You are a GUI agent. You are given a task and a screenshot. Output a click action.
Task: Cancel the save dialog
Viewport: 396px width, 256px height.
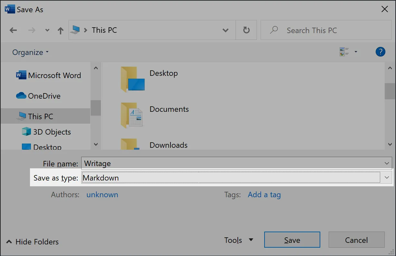(x=356, y=240)
